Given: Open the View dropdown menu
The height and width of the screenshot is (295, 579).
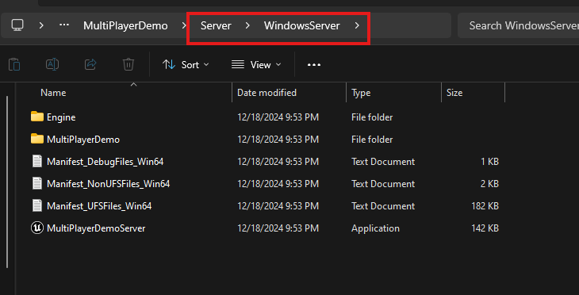Looking at the screenshot, I should [x=256, y=64].
